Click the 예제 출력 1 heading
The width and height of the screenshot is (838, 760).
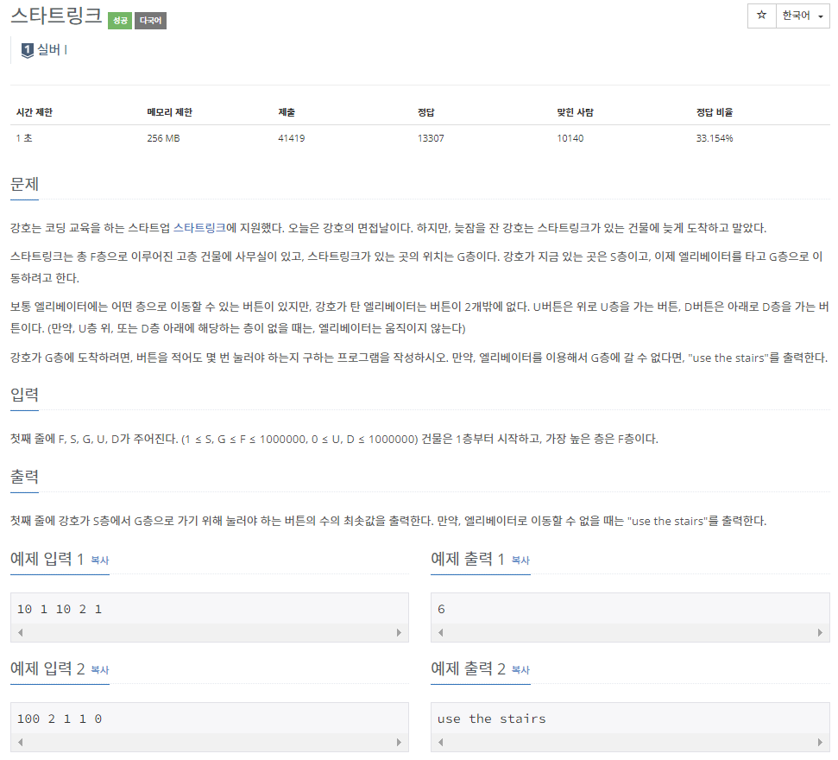pyautogui.click(x=468, y=559)
